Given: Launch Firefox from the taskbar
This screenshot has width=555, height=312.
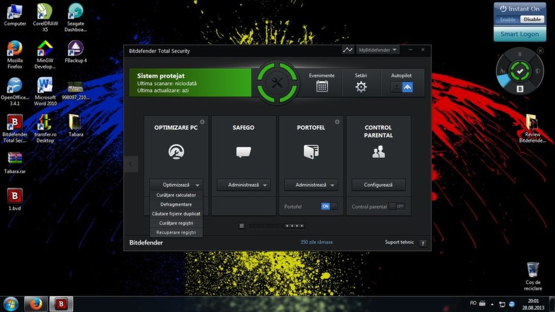Looking at the screenshot, I should point(36,304).
